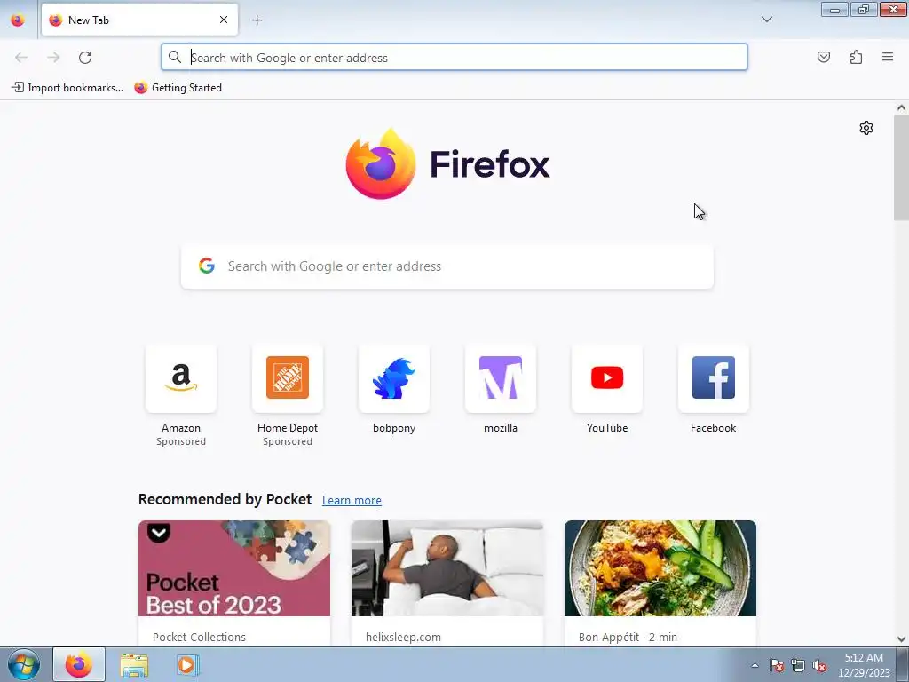Click muted volume speaker tray icon
909x682 pixels.
click(x=819, y=665)
